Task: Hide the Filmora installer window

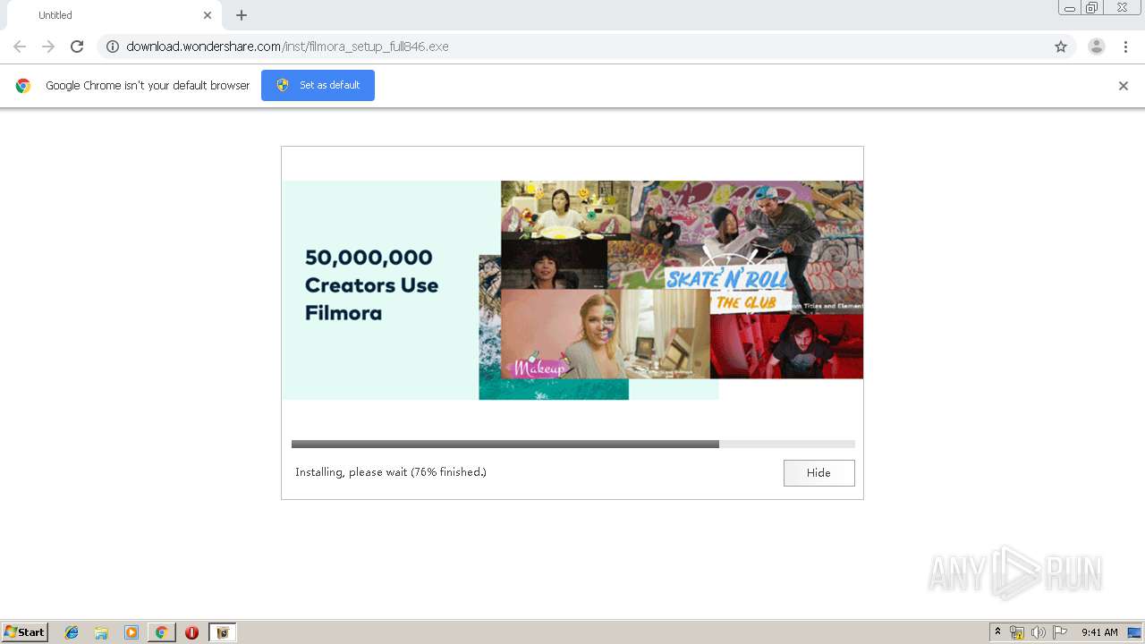Action: pos(818,473)
